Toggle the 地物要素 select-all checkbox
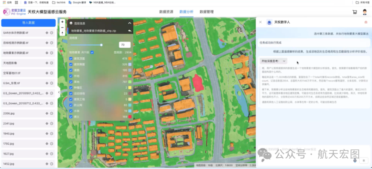 tap(92, 53)
